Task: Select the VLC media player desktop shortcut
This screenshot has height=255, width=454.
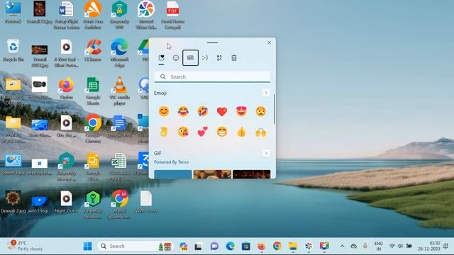Action: click(x=120, y=91)
